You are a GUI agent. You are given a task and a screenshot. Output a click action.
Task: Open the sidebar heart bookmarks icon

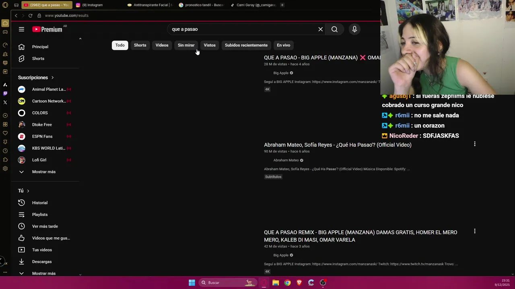click(x=5, y=133)
